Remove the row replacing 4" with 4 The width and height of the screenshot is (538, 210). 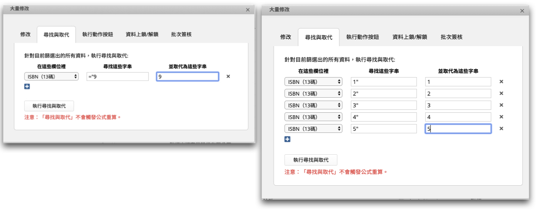coord(501,117)
